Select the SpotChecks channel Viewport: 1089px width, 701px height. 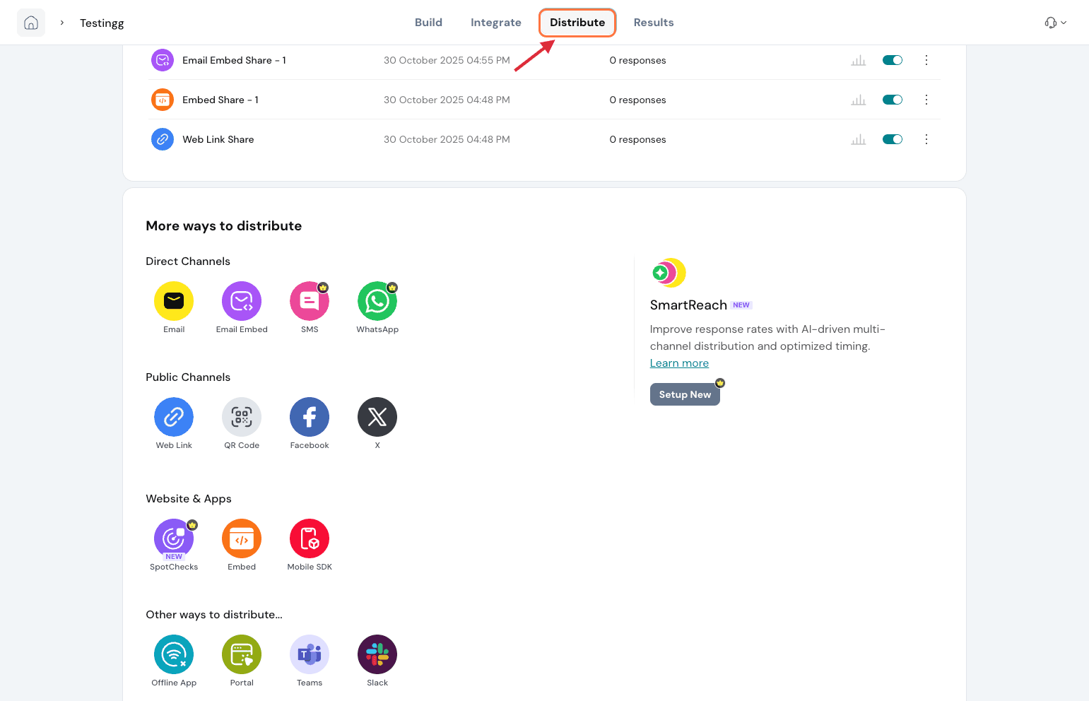pyautogui.click(x=173, y=539)
